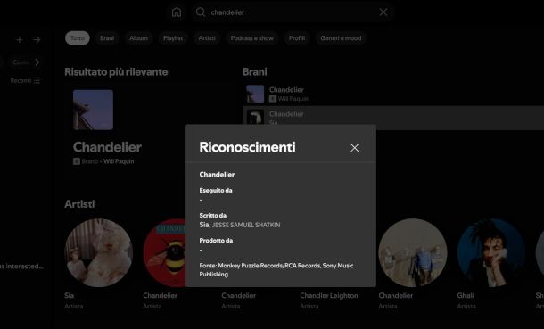Open top result Chandelier album cover
544x329 pixels.
(93, 110)
